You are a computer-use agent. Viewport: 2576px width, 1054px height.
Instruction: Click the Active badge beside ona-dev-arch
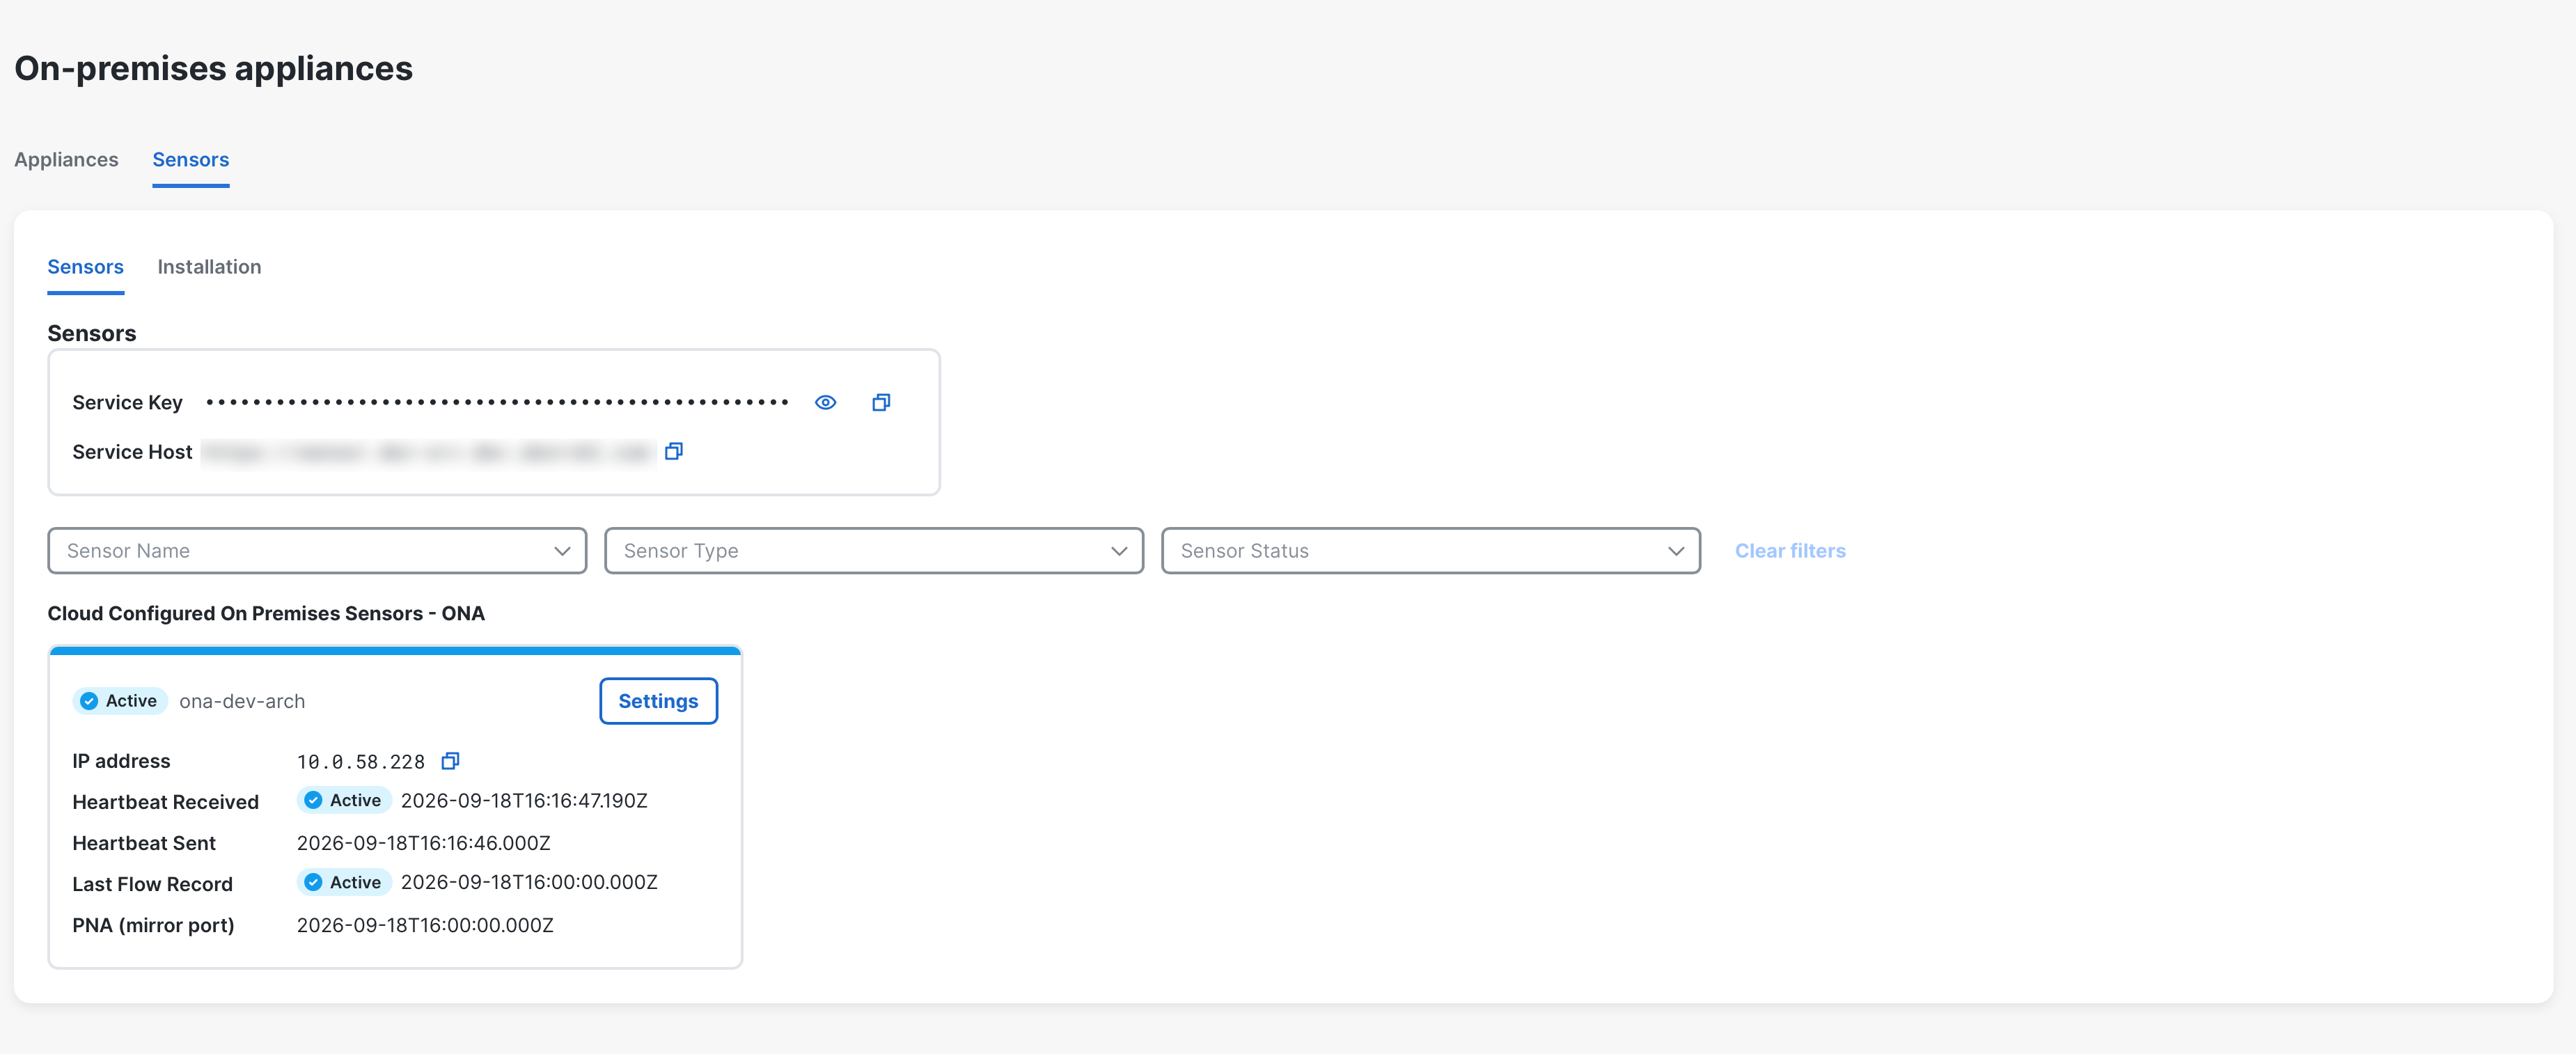(x=120, y=701)
